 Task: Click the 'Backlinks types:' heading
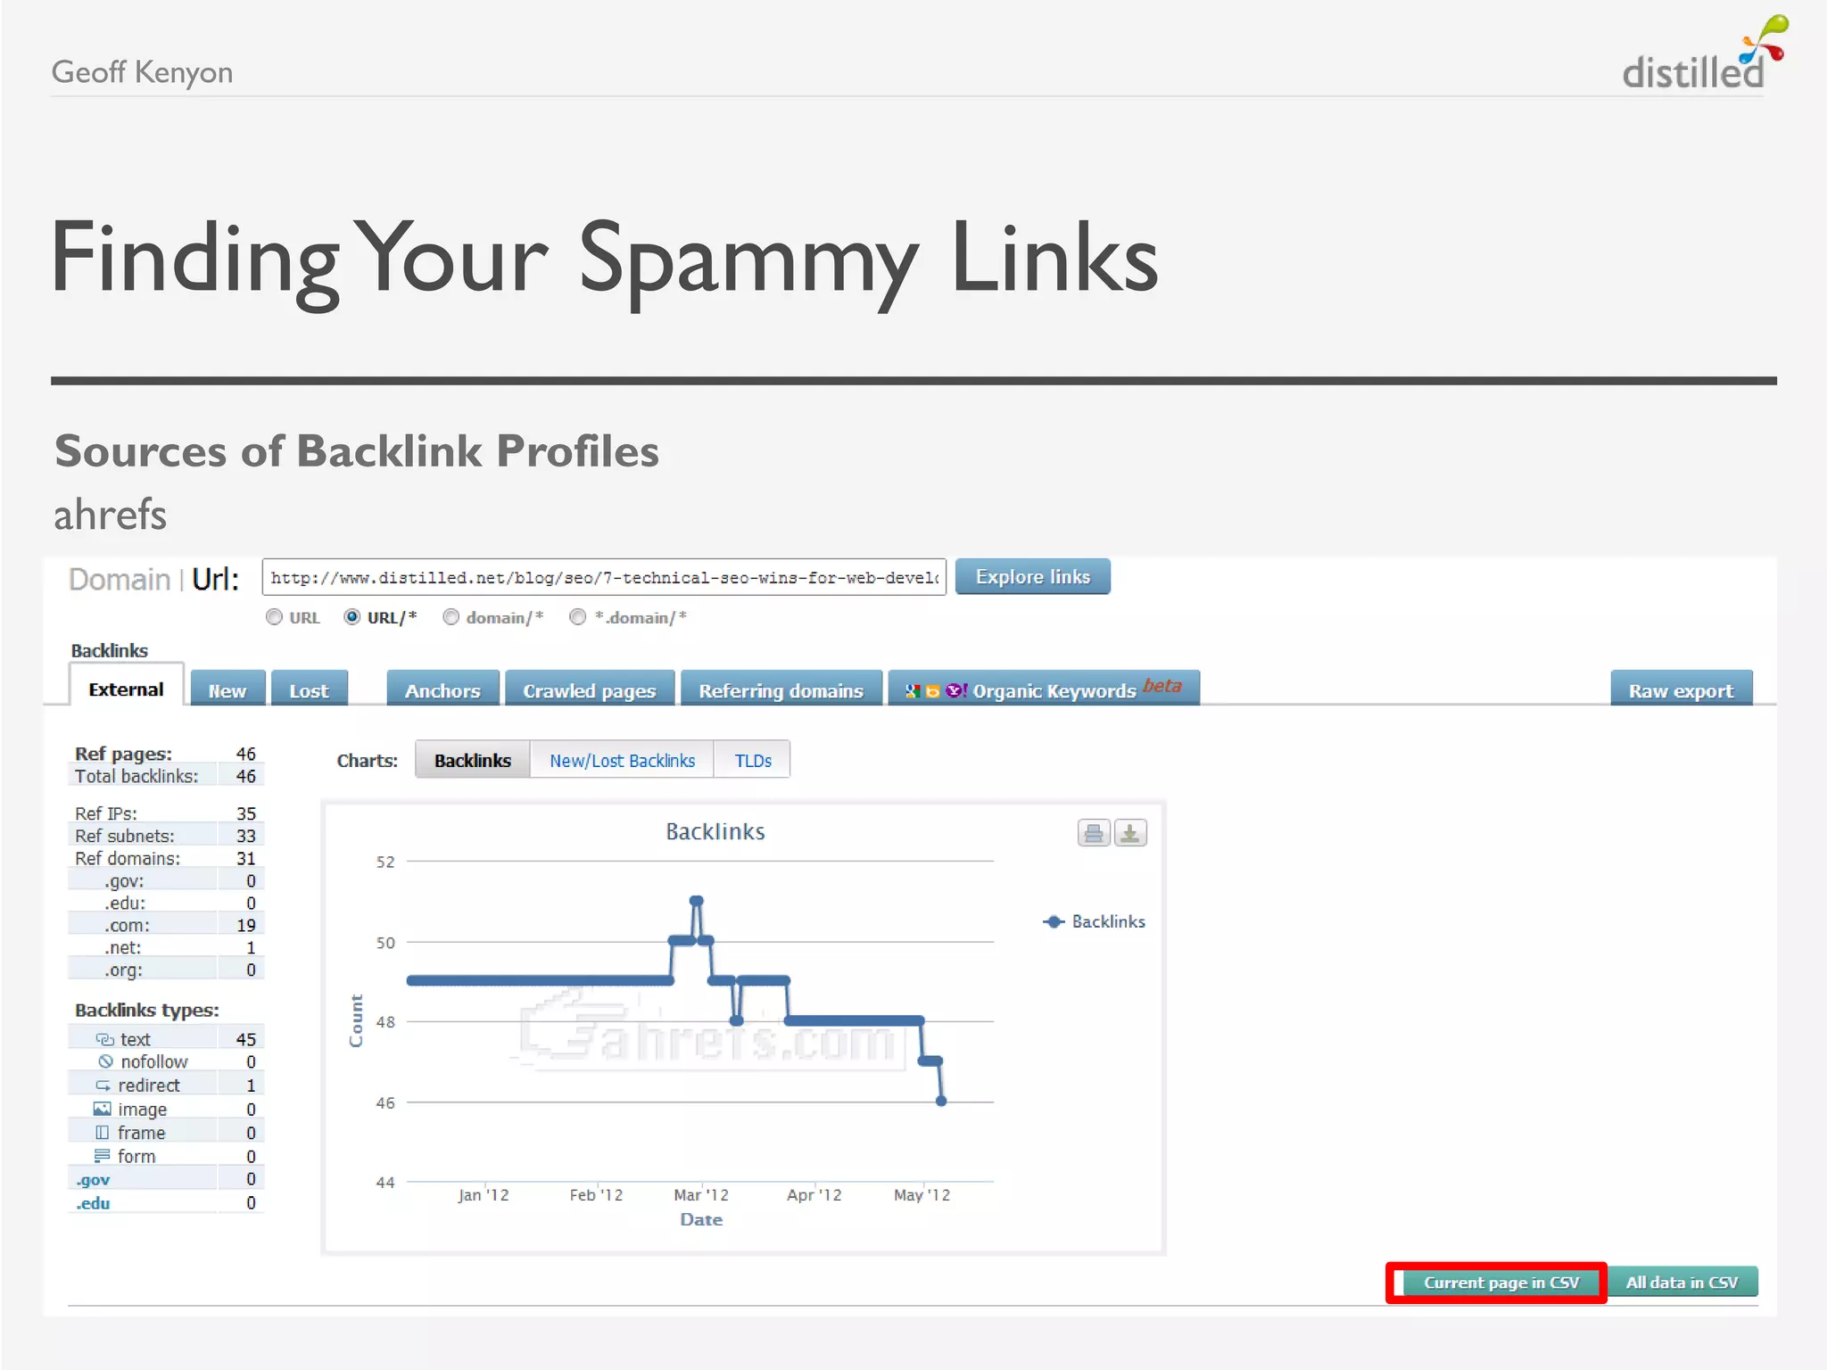(147, 1010)
